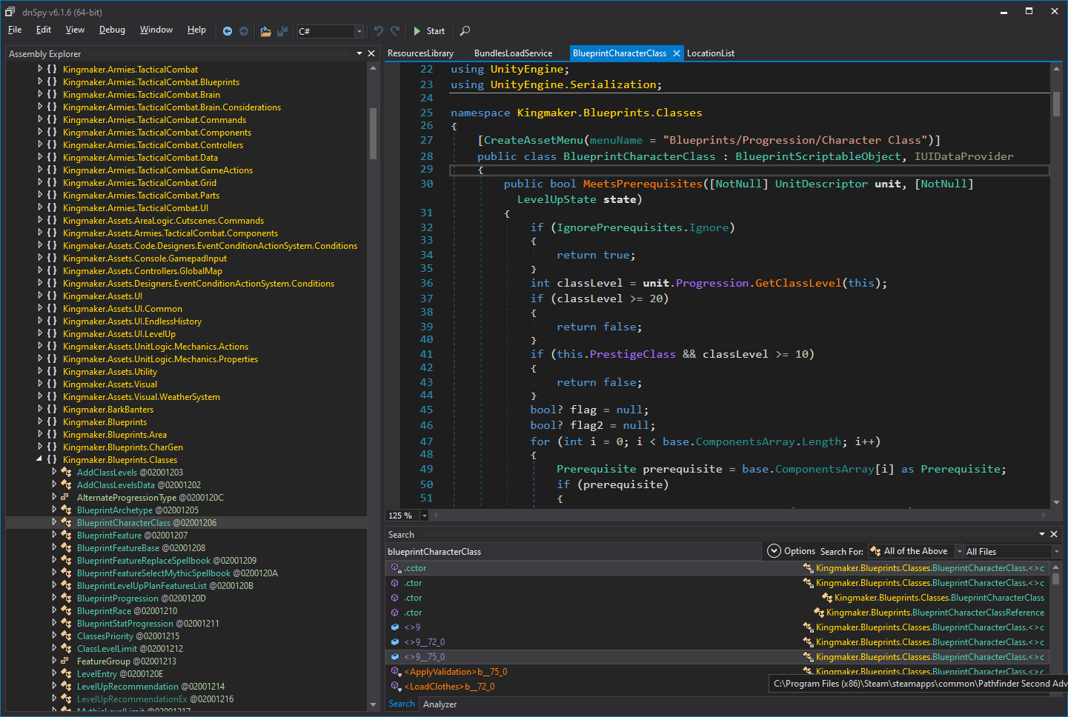Open the 'All of the Above' search type dropdown

click(x=959, y=552)
